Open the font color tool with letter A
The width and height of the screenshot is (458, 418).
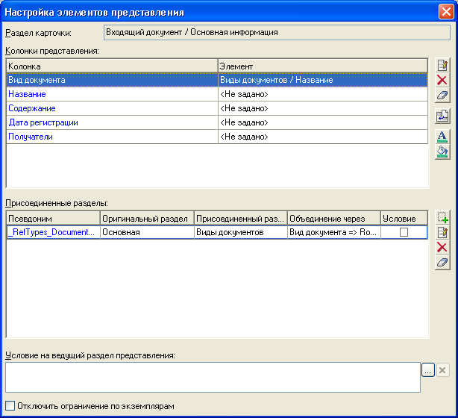442,137
